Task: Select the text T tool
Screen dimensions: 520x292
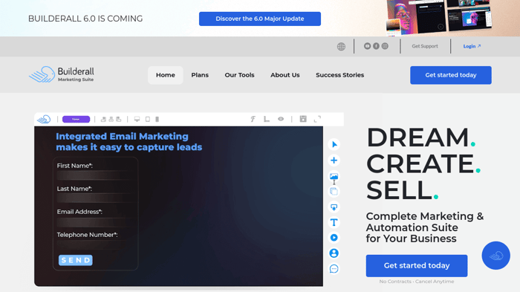Action: pyautogui.click(x=334, y=222)
